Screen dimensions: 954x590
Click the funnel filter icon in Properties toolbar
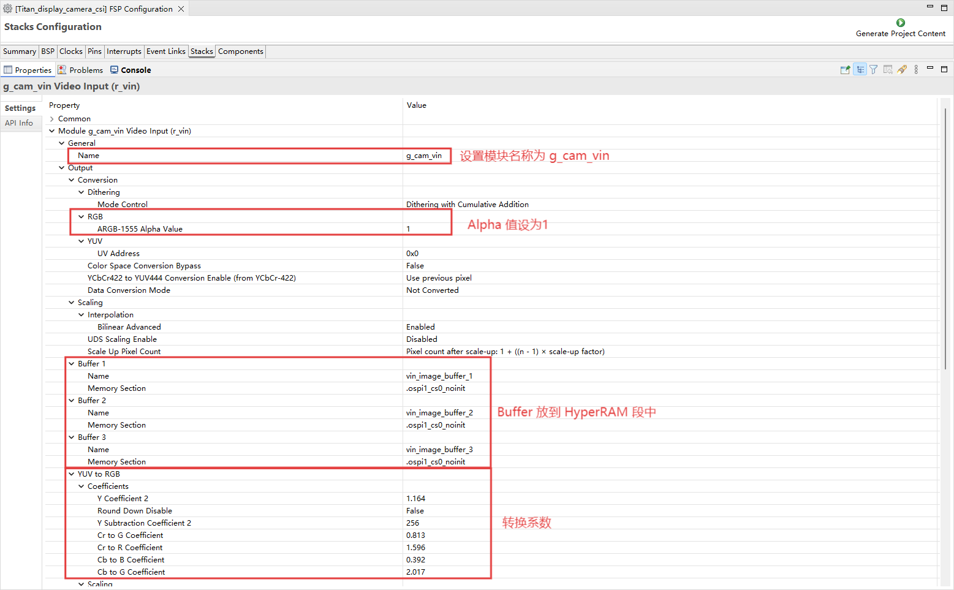click(x=874, y=70)
